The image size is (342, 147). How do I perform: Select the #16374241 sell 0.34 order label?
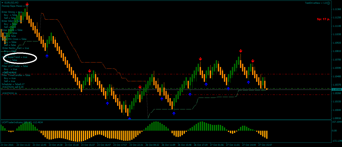coord(13,87)
